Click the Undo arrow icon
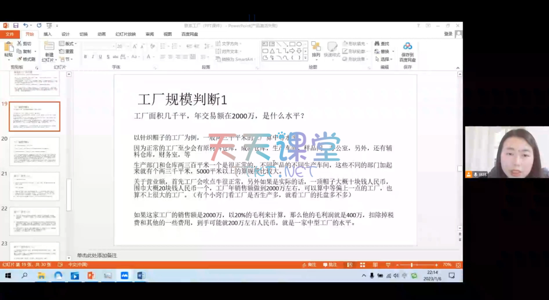Image resolution: width=549 pixels, height=300 pixels. pyautogui.click(x=25, y=25)
